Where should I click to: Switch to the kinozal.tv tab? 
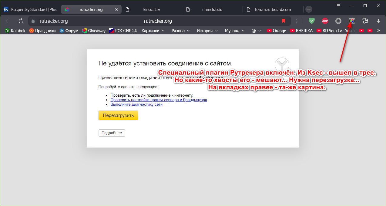(x=152, y=9)
